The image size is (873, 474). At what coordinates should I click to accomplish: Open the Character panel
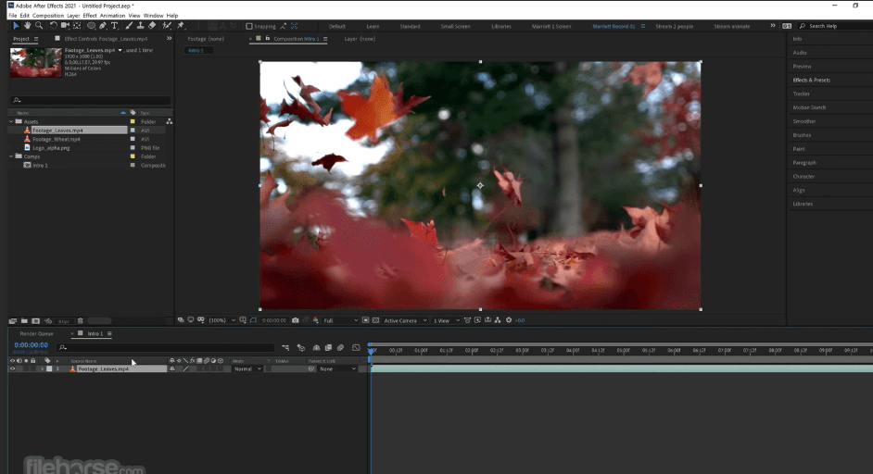point(803,176)
